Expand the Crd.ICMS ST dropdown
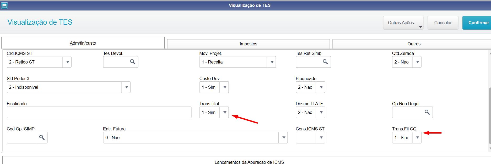491x164 pixels. point(67,62)
